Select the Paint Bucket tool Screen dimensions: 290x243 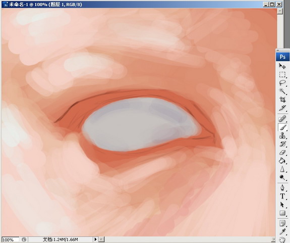pyautogui.click(x=282, y=161)
